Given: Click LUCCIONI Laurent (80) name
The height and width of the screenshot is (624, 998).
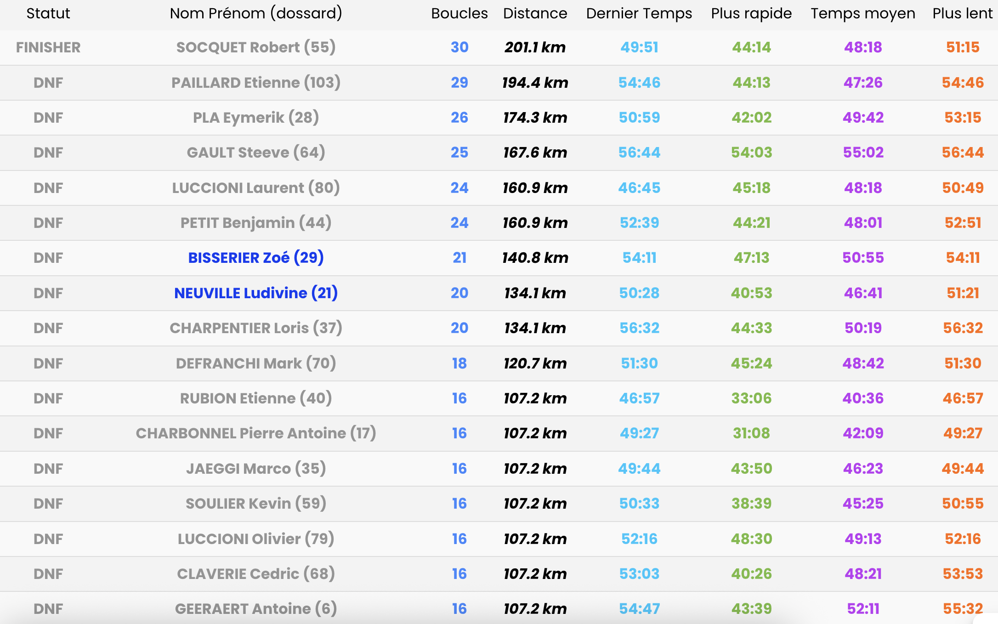Looking at the screenshot, I should pyautogui.click(x=256, y=188).
